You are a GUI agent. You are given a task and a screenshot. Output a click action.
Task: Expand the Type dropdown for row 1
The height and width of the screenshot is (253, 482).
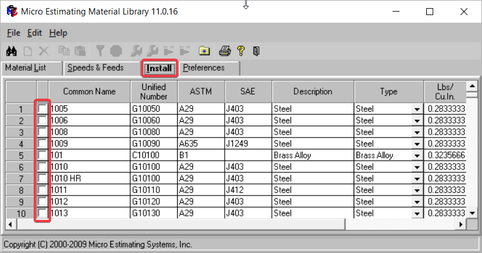pos(417,109)
